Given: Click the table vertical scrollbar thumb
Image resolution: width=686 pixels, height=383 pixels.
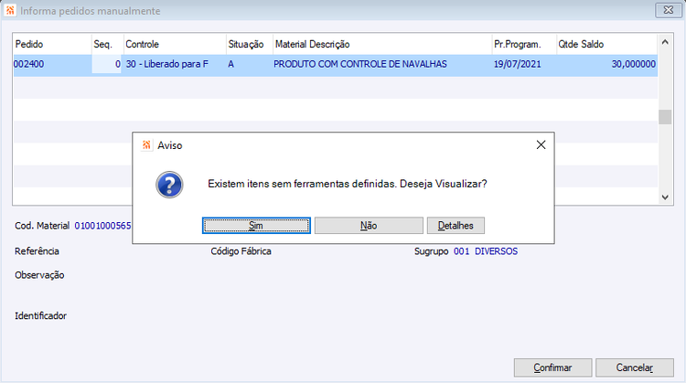Looking at the screenshot, I should tap(665, 117).
